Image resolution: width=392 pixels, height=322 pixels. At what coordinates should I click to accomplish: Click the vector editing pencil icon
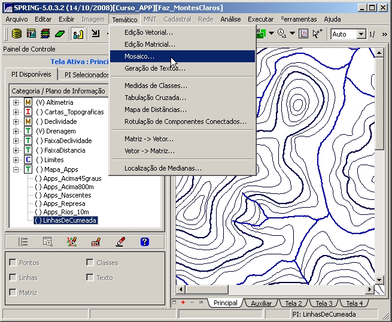(x=72, y=242)
